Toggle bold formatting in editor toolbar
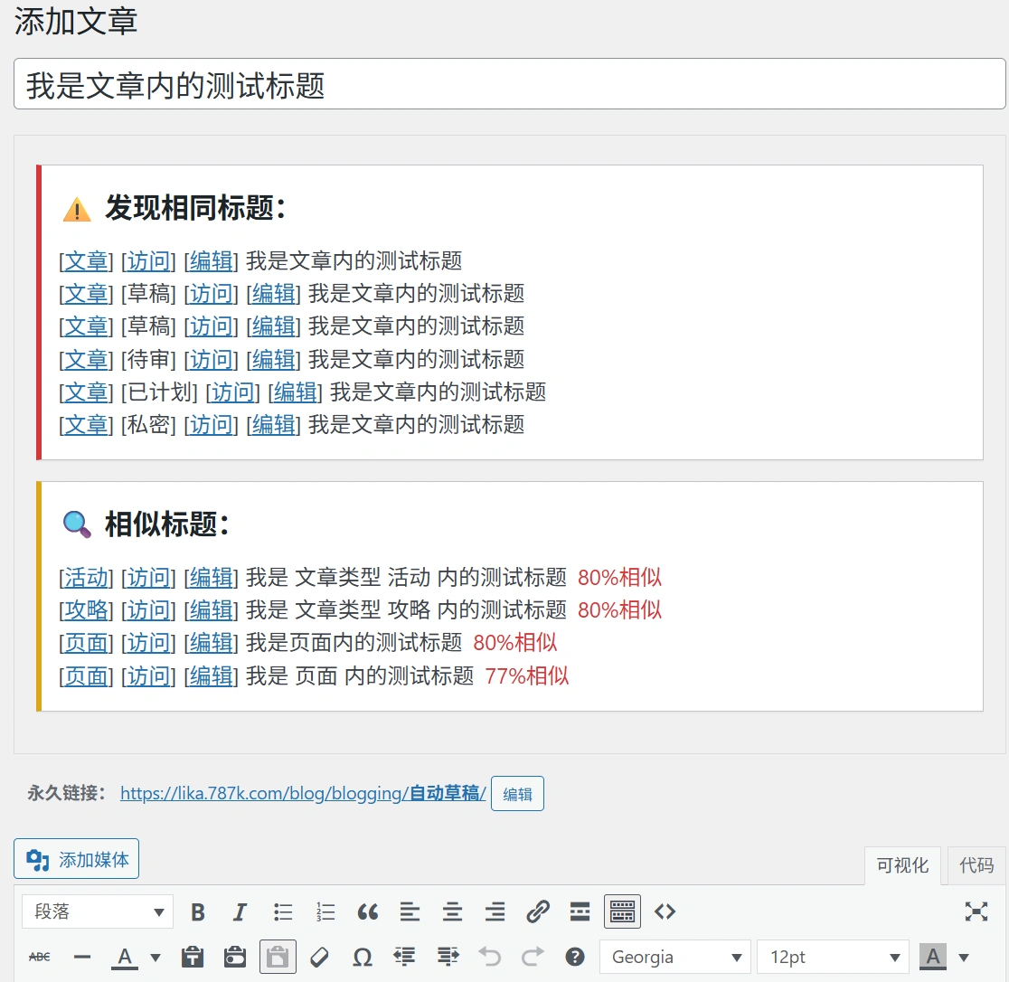 198,911
